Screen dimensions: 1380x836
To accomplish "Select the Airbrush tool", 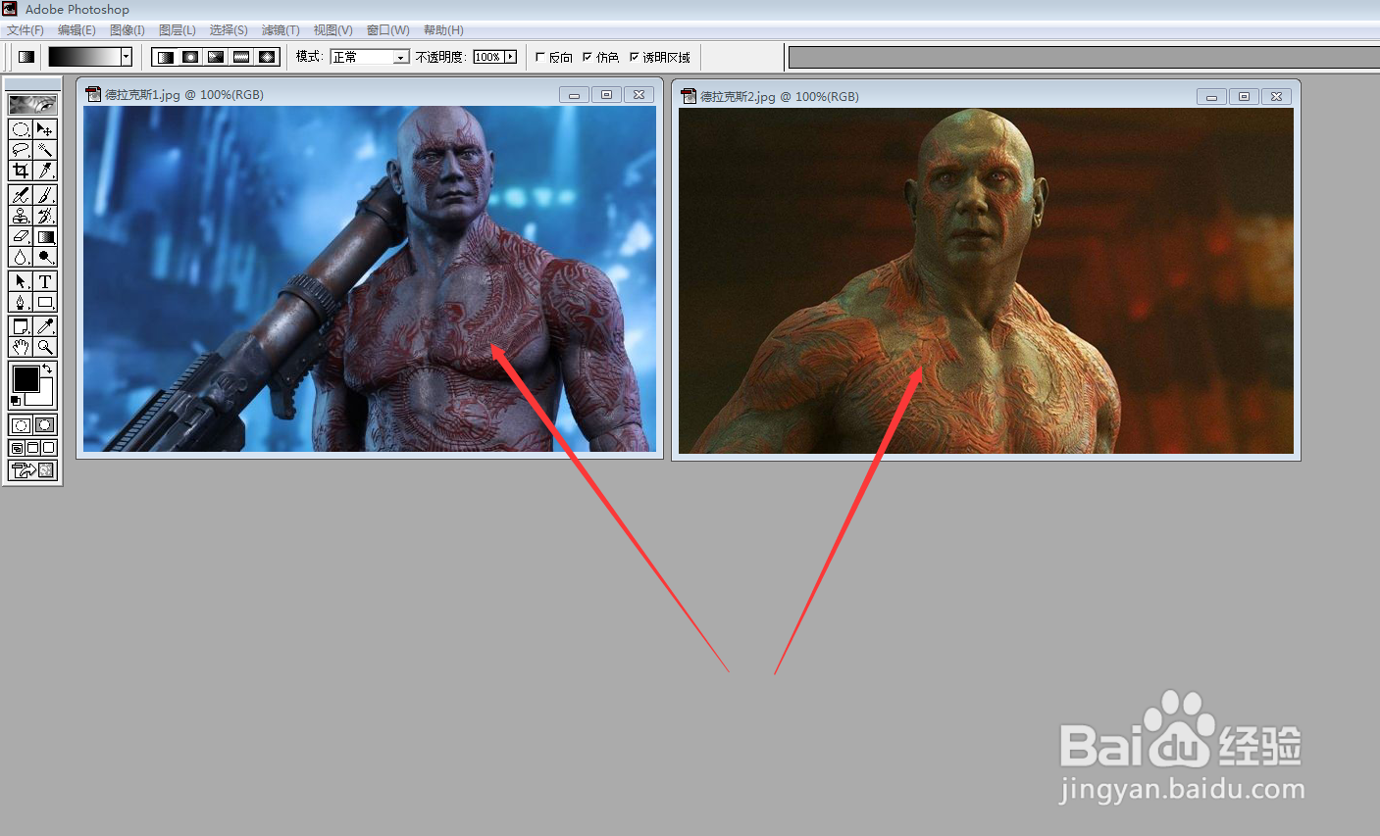I will (x=21, y=195).
